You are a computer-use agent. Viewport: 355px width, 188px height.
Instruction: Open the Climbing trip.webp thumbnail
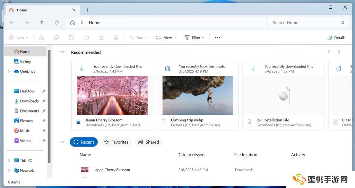pyautogui.click(x=198, y=96)
